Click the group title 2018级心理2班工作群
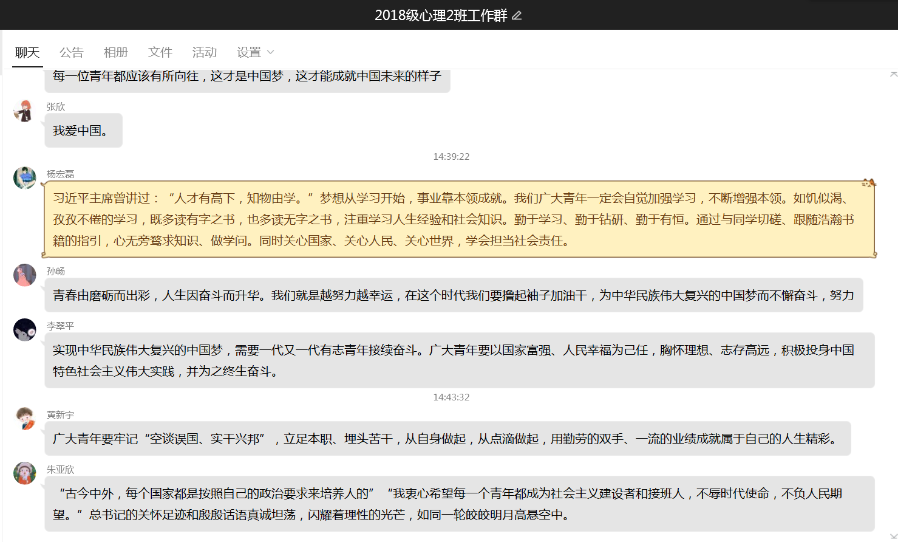Image resolution: width=898 pixels, height=542 pixels. [x=441, y=15]
